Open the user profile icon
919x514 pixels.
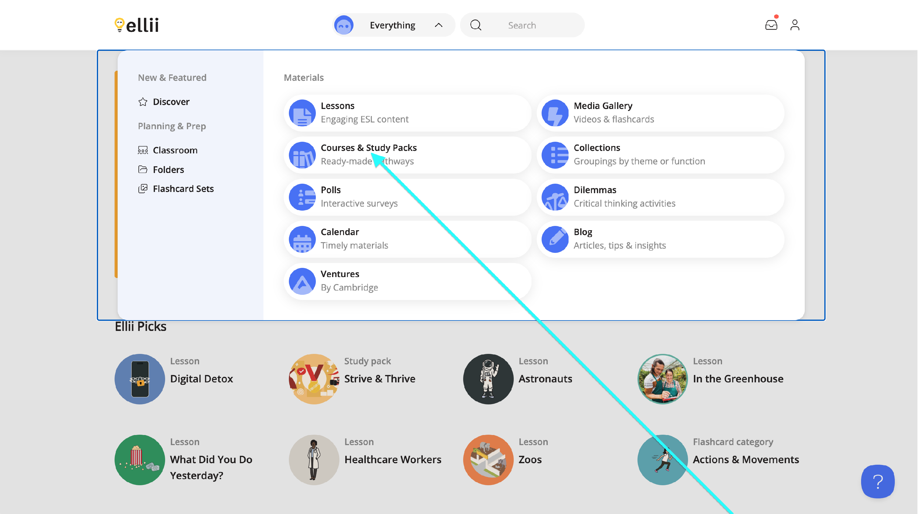(795, 25)
